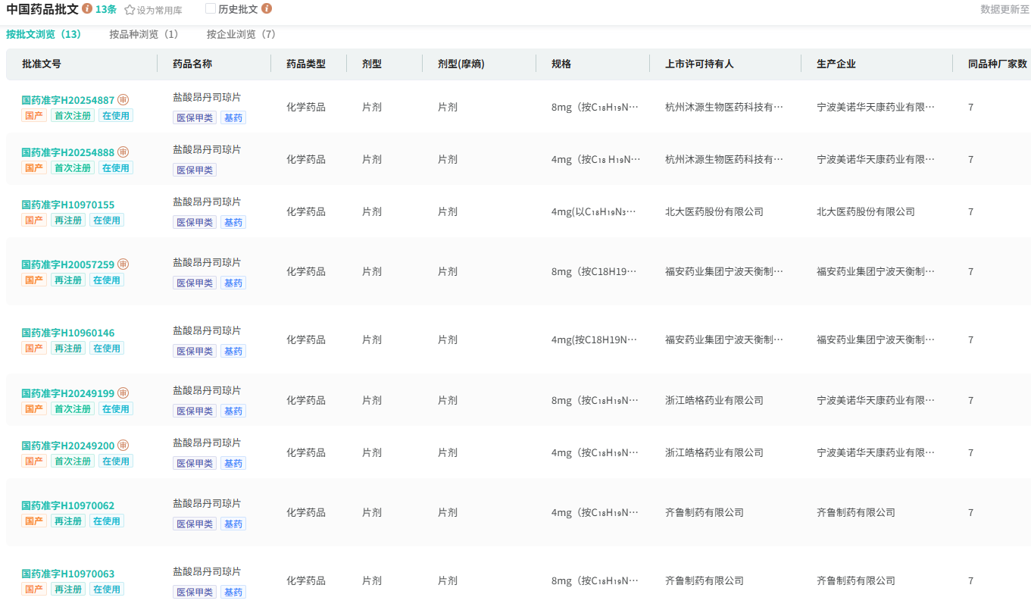Select the 按批文浏览 tab
1031x610 pixels.
coord(44,35)
